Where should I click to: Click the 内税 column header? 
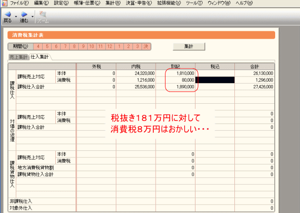click(x=136, y=66)
